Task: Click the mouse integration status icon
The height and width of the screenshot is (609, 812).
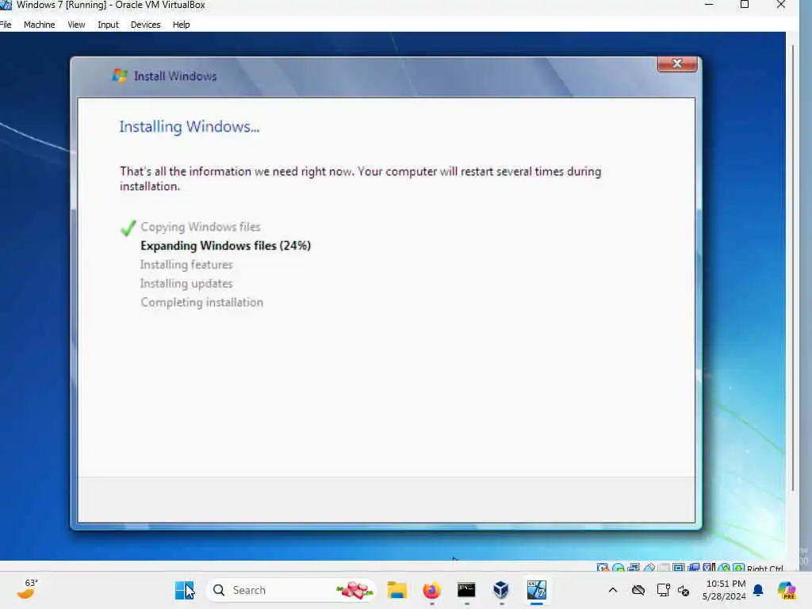Action: pyautogui.click(x=724, y=568)
